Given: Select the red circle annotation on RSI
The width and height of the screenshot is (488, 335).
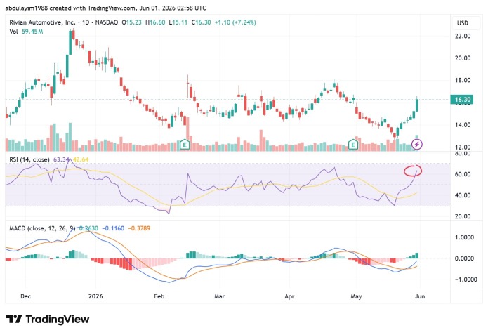Looking at the screenshot, I should coord(413,171).
